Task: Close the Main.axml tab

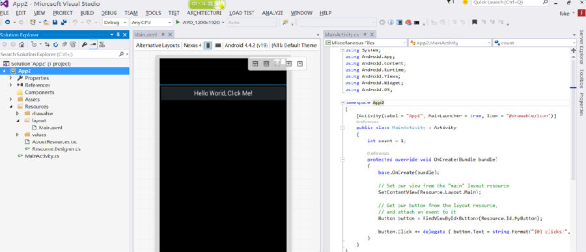Action: click(170, 35)
